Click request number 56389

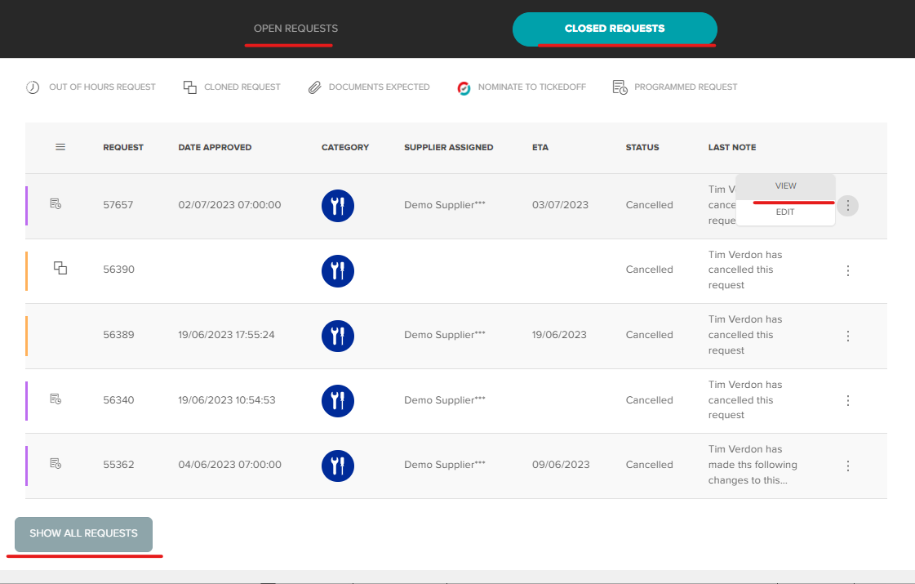(118, 335)
